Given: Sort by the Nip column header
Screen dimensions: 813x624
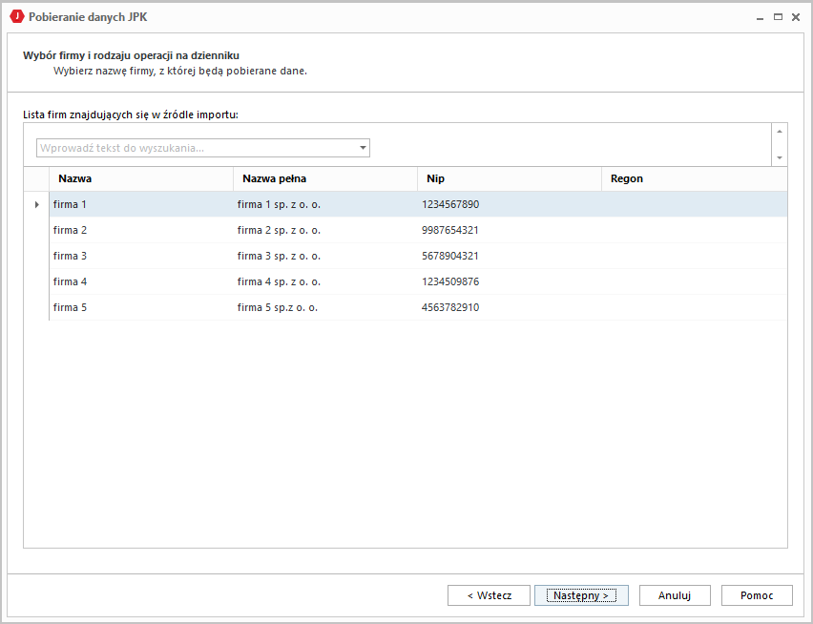Looking at the screenshot, I should [509, 178].
